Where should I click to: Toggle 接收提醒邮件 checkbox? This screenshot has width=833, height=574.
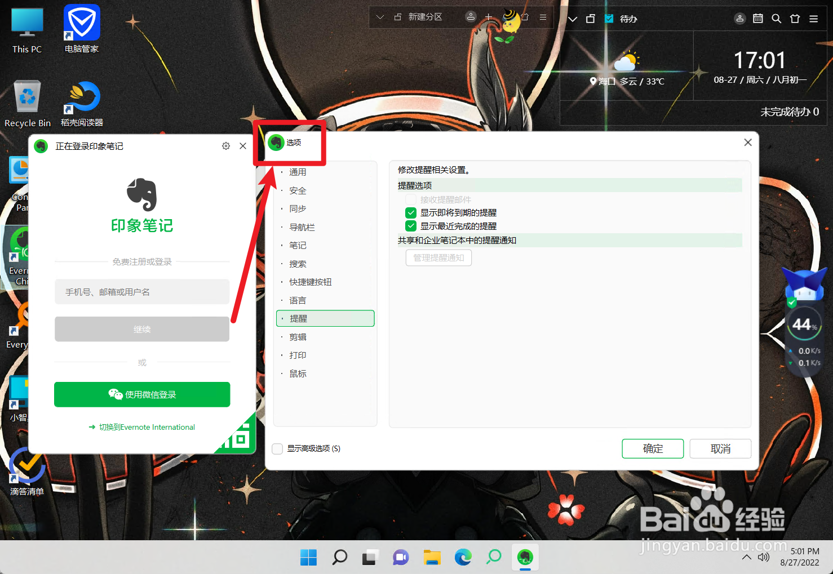(411, 199)
